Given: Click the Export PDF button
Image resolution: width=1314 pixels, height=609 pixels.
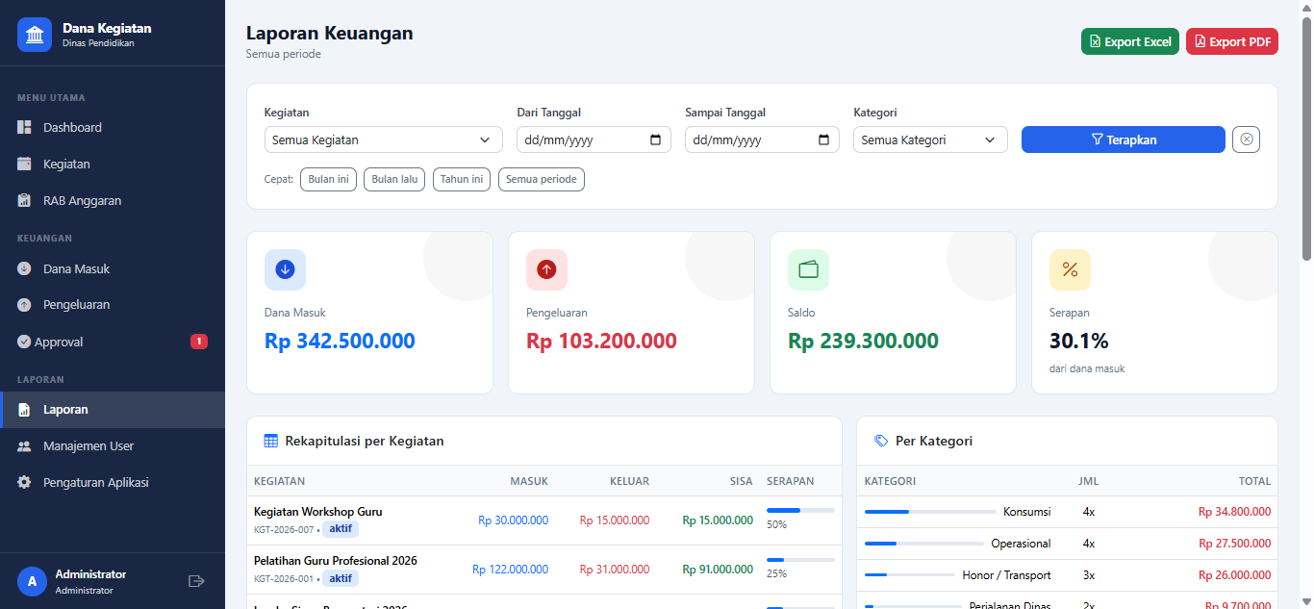Looking at the screenshot, I should [1232, 41].
